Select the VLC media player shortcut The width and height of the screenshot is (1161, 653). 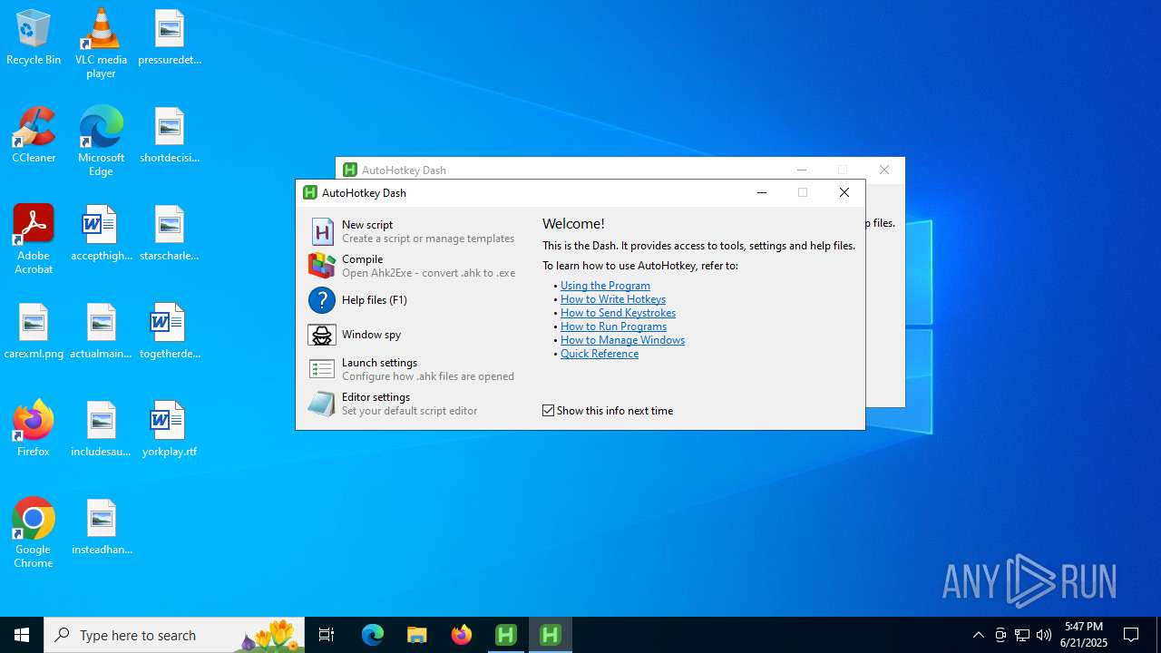coord(101,43)
